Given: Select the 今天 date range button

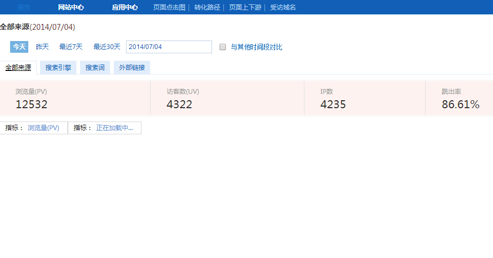Looking at the screenshot, I should (19, 47).
